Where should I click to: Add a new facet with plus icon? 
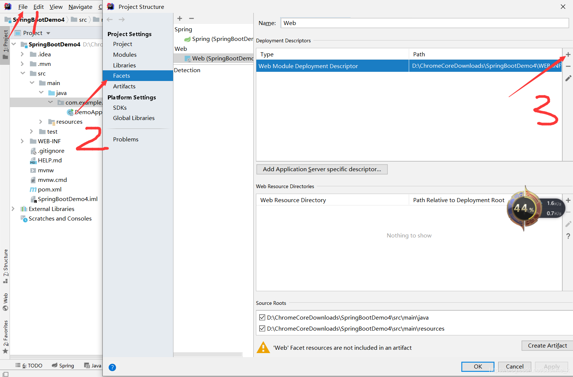pos(180,18)
